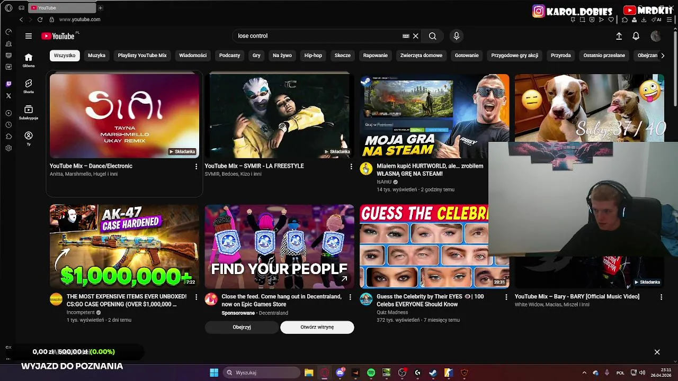
Task: Select the Wiadomości filter chip
Action: click(193, 56)
